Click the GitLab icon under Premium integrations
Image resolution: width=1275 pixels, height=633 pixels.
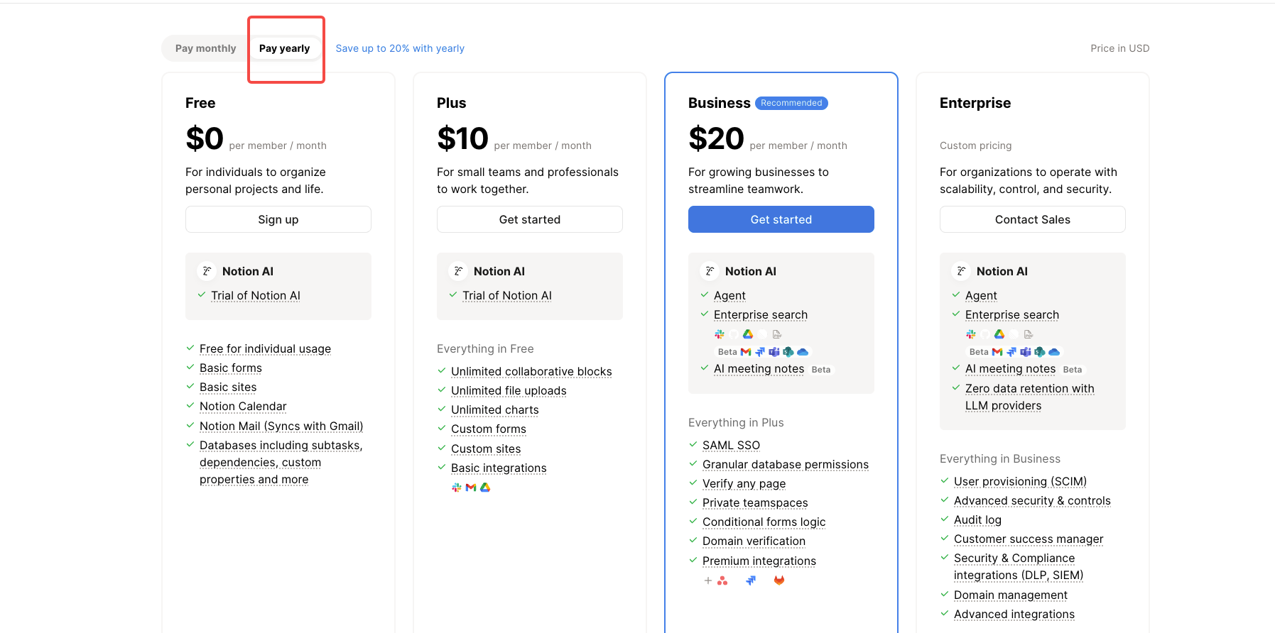[x=779, y=580]
